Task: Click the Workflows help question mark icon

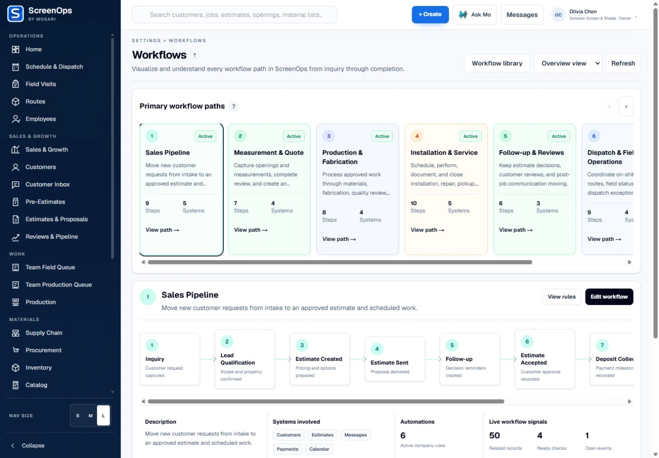Action: pyautogui.click(x=195, y=55)
